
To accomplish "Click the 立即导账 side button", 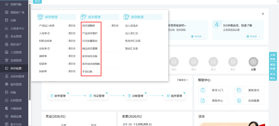I will (273, 57).
